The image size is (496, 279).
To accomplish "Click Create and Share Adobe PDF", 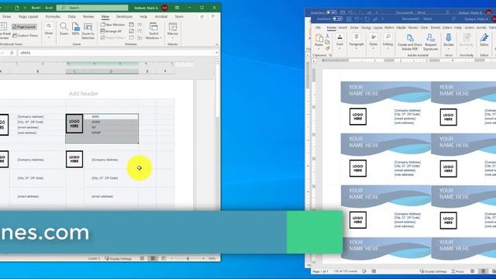I will (x=410, y=42).
